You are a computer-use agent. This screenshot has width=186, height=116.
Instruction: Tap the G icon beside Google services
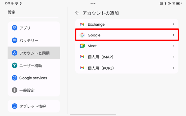click(x=15, y=78)
